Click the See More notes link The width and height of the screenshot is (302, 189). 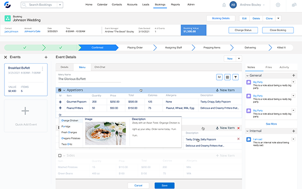pyautogui.click(x=271, y=124)
